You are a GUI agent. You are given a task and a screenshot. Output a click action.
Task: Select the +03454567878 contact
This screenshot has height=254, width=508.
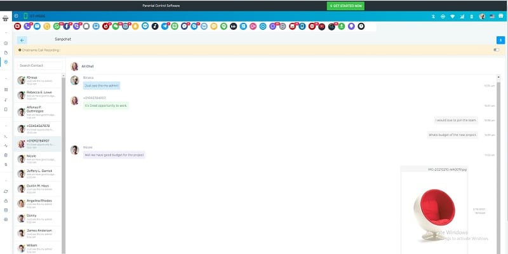(37, 129)
